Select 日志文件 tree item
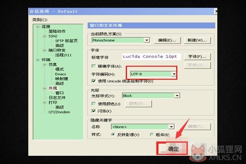The image size is (246, 164). tap(57, 98)
